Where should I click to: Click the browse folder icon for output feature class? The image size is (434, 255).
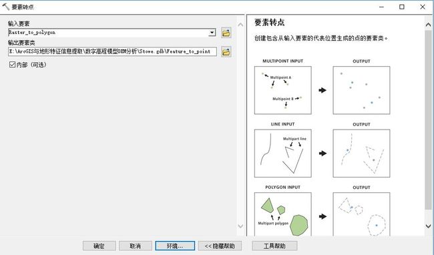226,51
